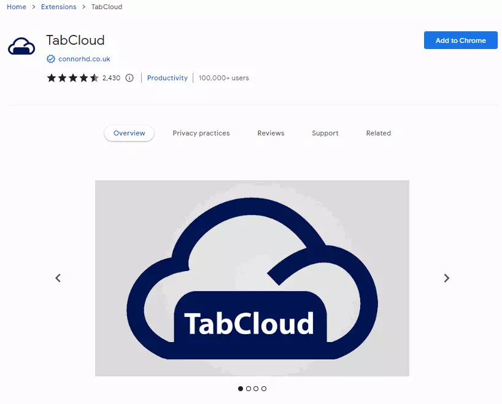Click the TabCloud extension title heading

75,40
